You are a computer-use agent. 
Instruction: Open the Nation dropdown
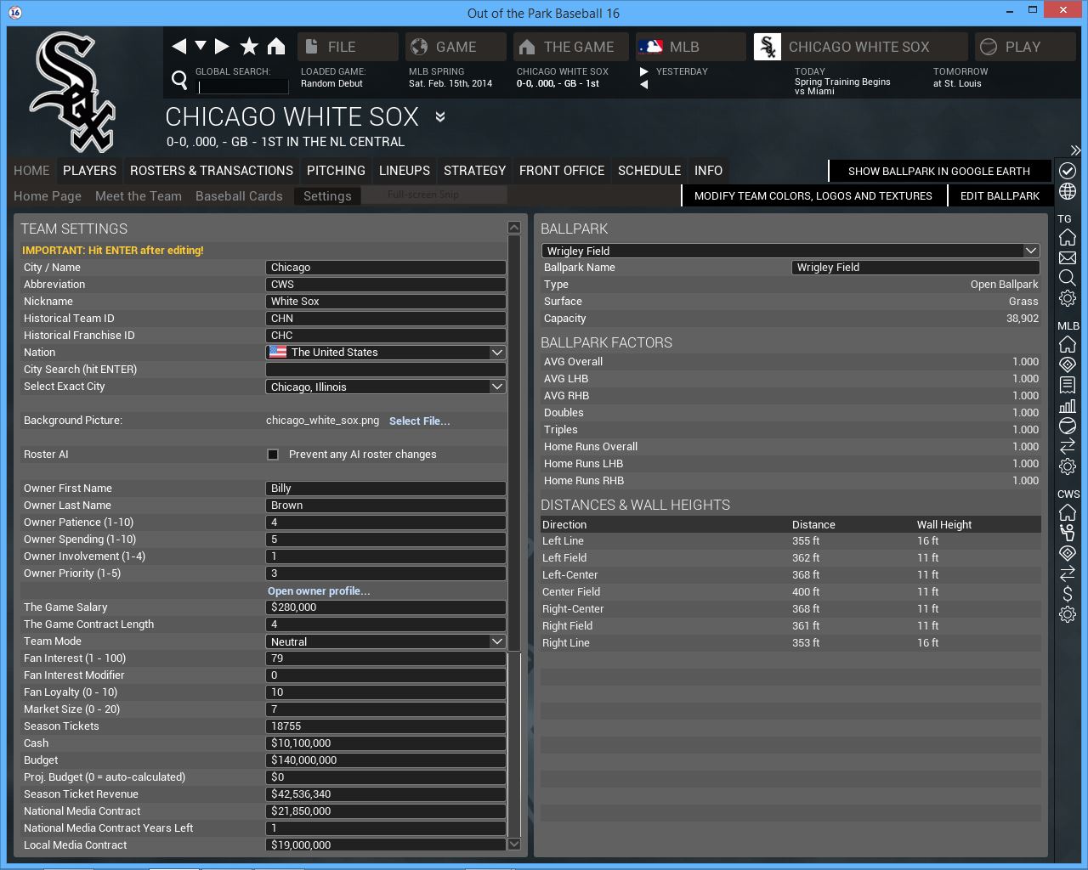pos(496,353)
